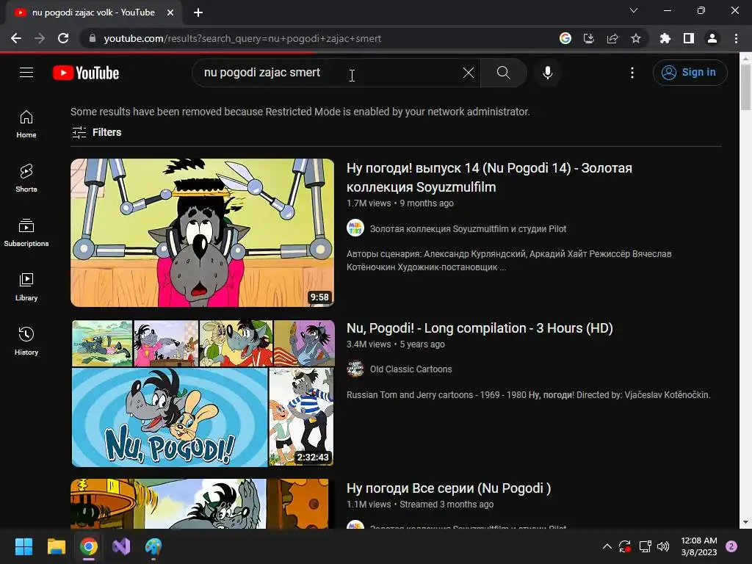Click the page vertical scrollbar thumb
Viewport: 752px width, 564px height.
(x=745, y=87)
